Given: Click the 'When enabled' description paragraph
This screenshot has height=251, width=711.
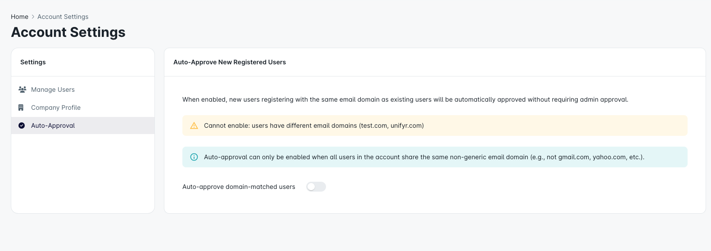Looking at the screenshot, I should click(x=405, y=99).
